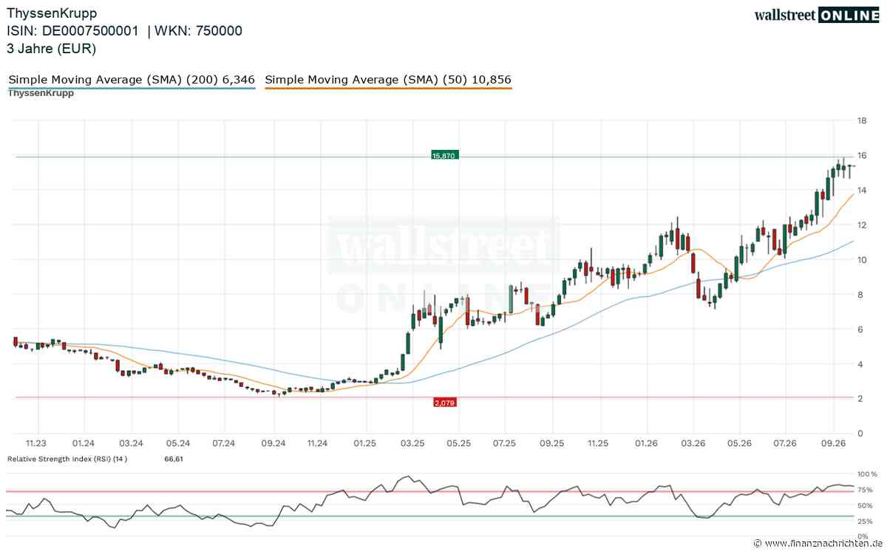This screenshot has width=887, height=554.
Task: Click the 01.25 date axis label
Action: tap(365, 443)
